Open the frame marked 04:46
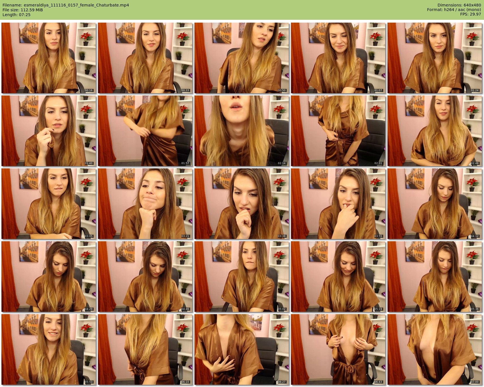484x387 pixels. pos(145,277)
